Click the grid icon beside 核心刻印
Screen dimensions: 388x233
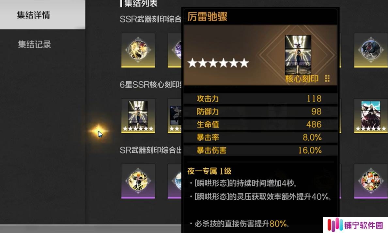[x=327, y=79]
